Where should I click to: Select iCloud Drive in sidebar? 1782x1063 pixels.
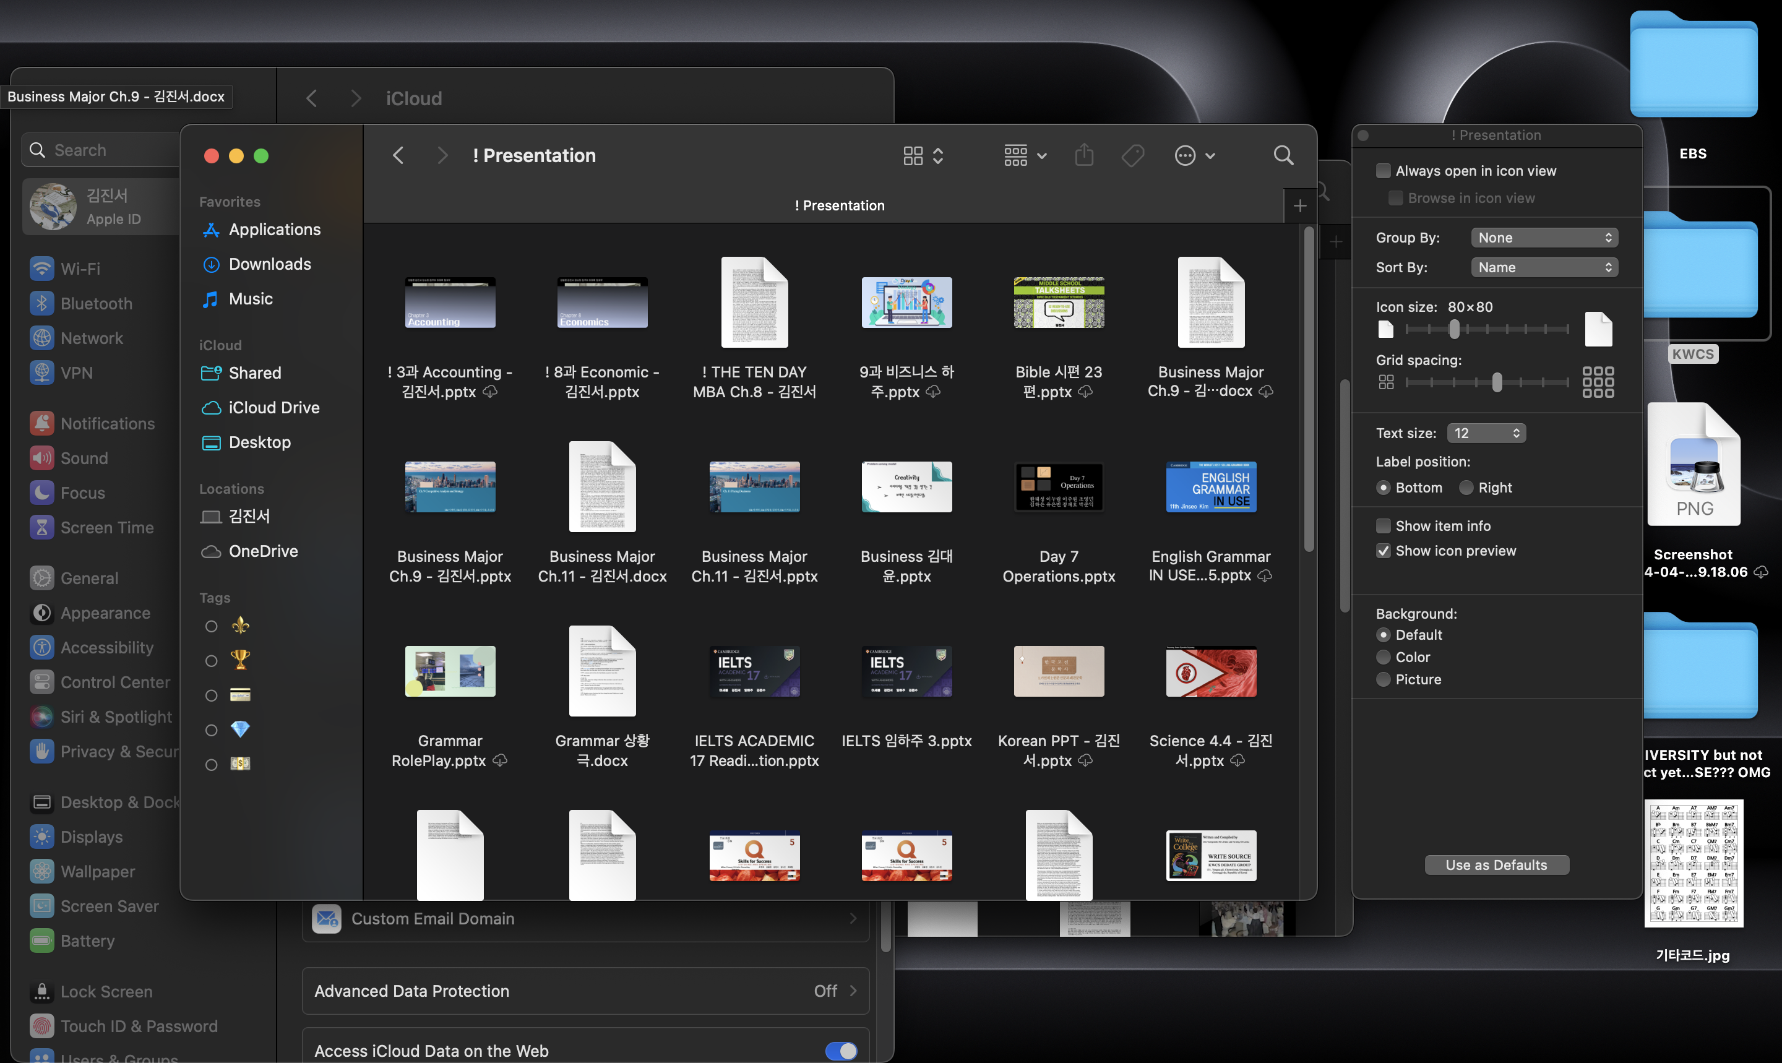tap(273, 408)
